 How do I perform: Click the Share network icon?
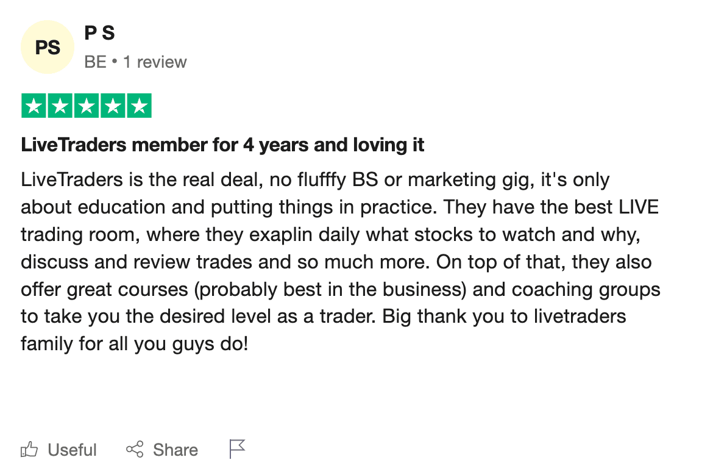click(x=135, y=450)
